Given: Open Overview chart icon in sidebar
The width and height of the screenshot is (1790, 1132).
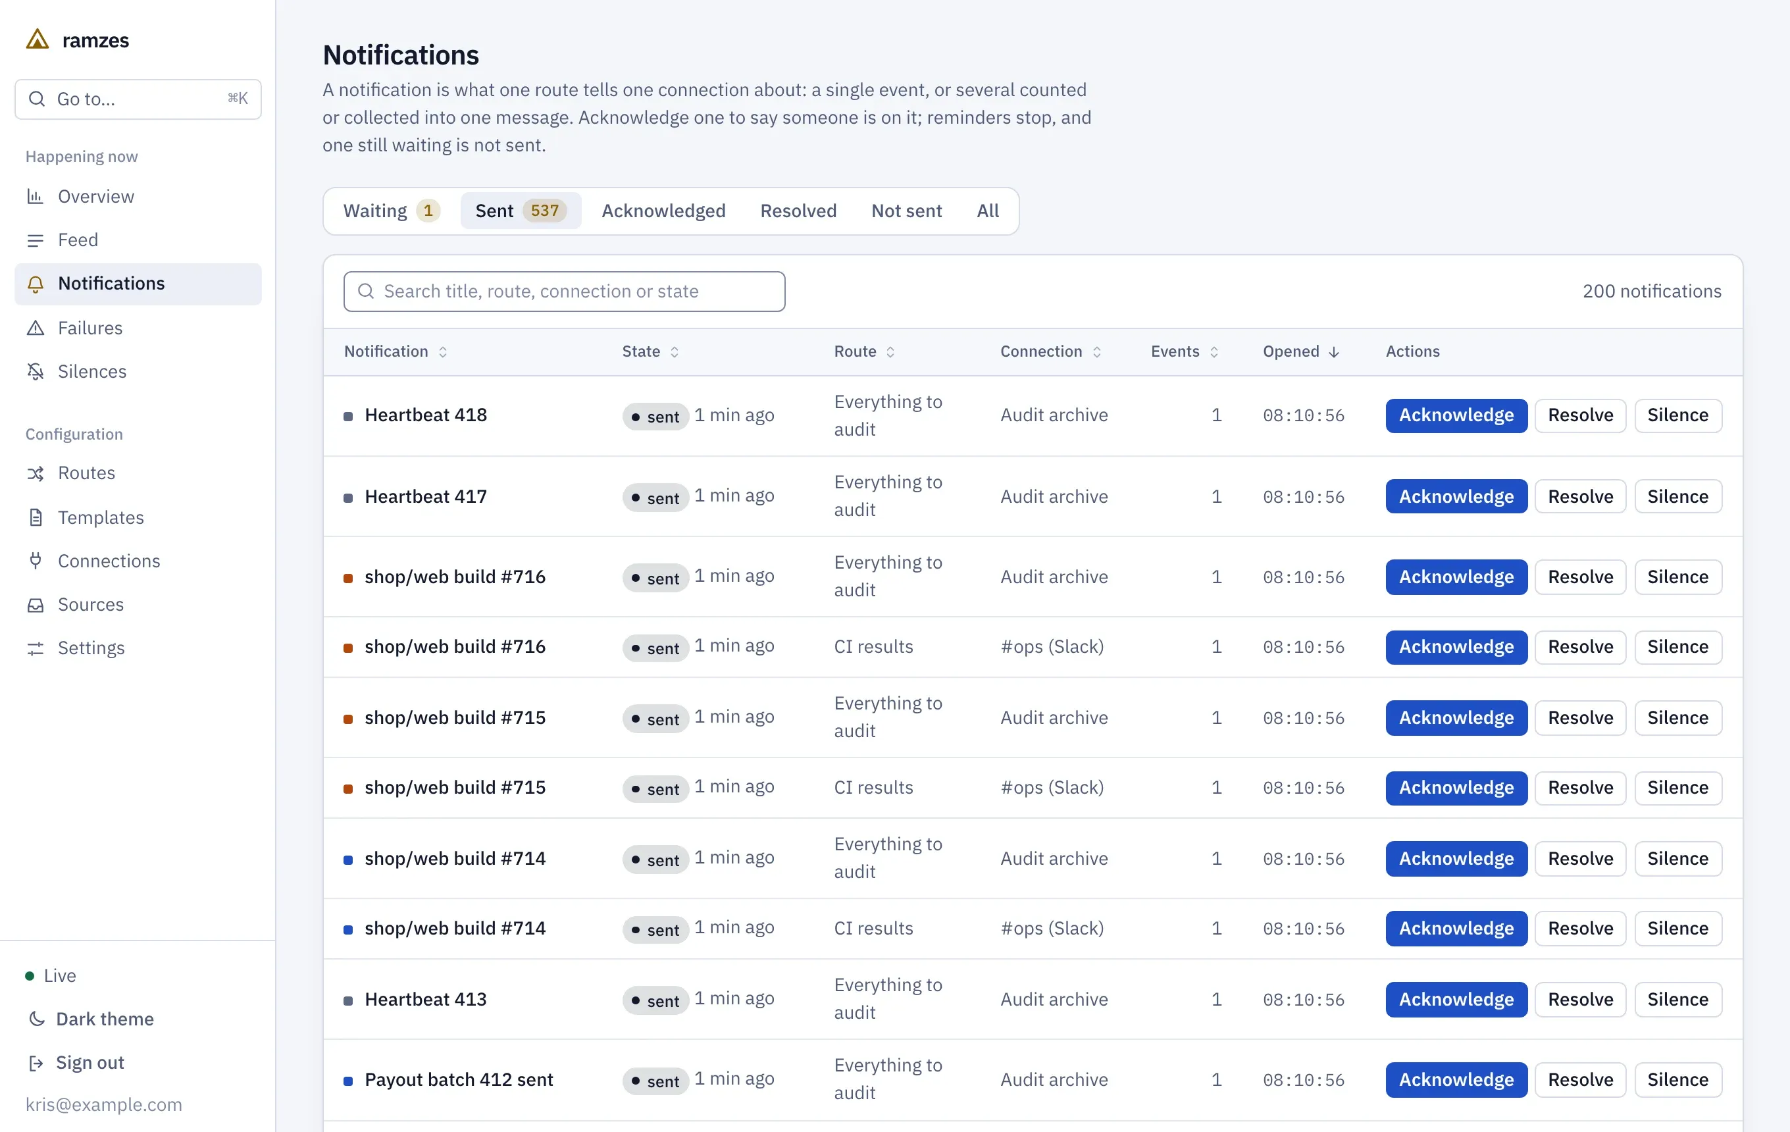Looking at the screenshot, I should [35, 196].
